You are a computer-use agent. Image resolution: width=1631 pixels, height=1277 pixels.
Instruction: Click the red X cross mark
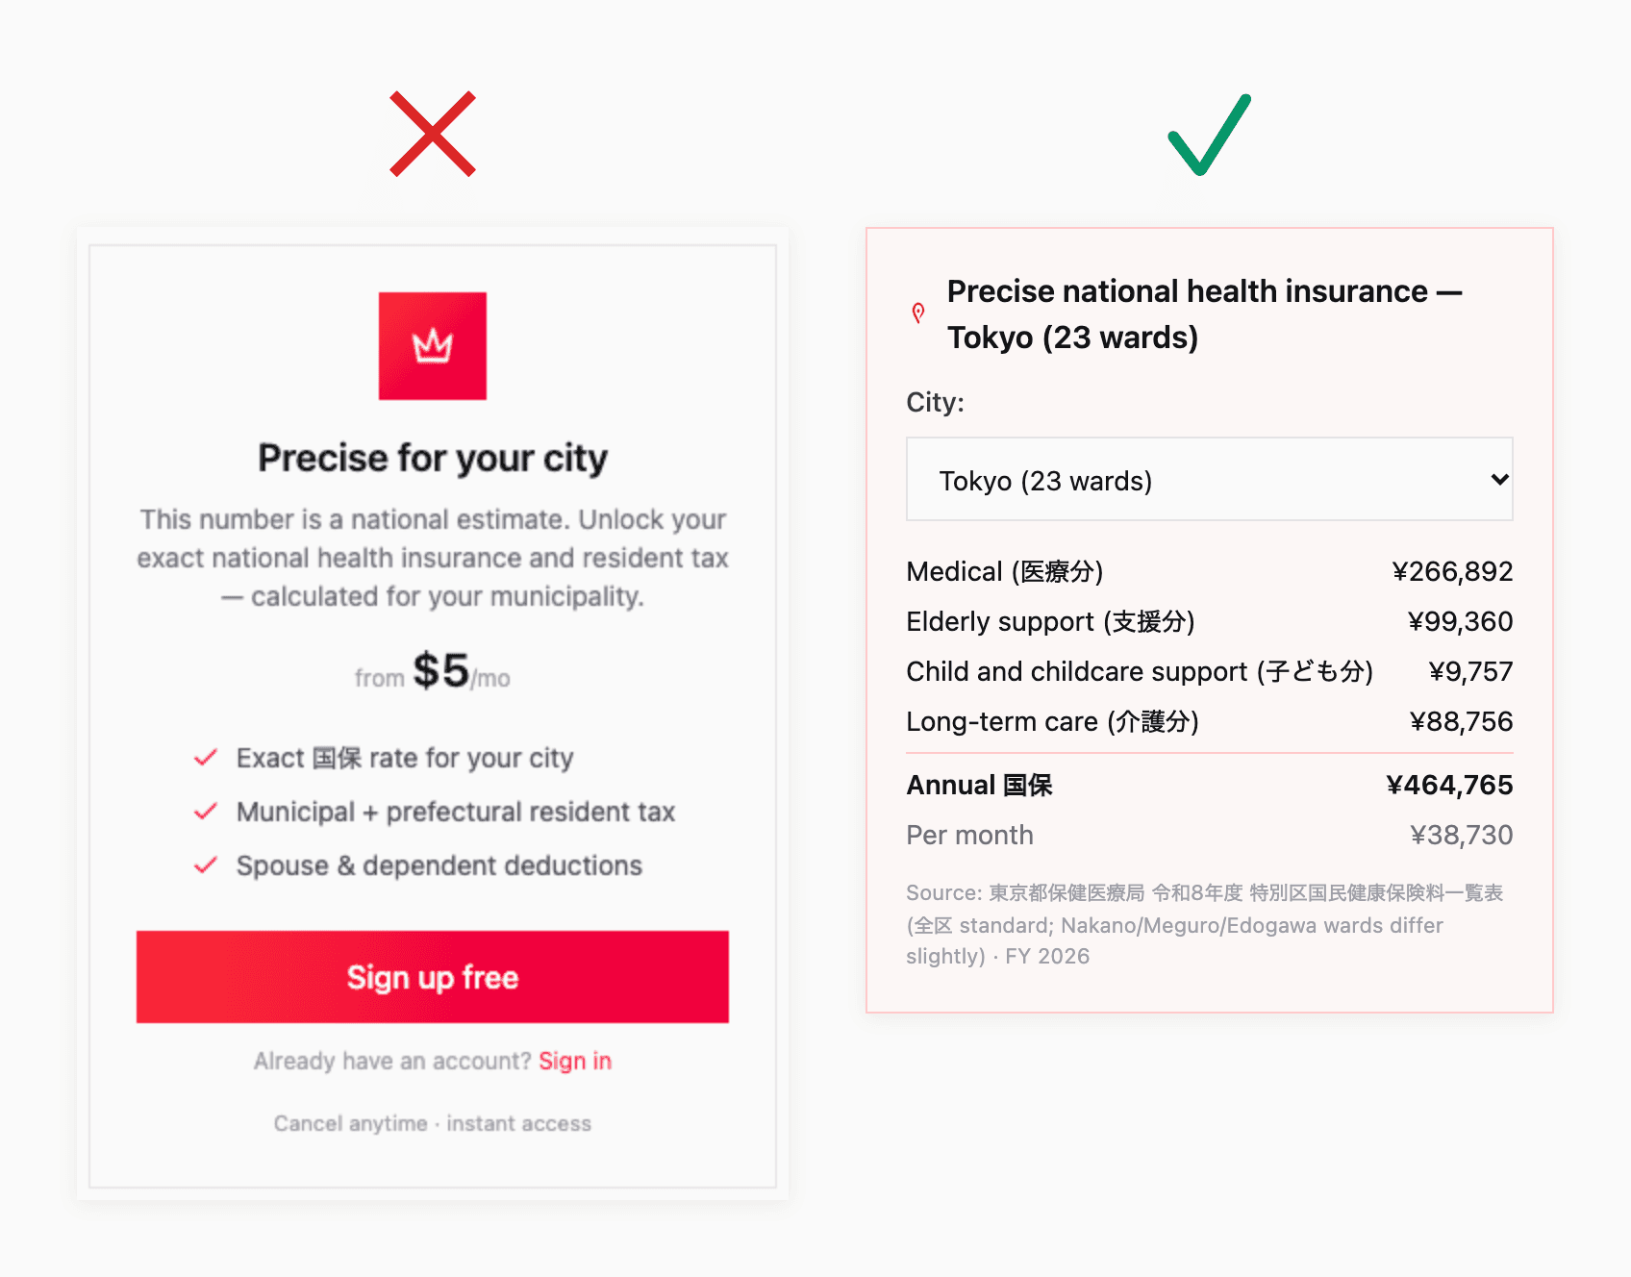[x=433, y=134]
